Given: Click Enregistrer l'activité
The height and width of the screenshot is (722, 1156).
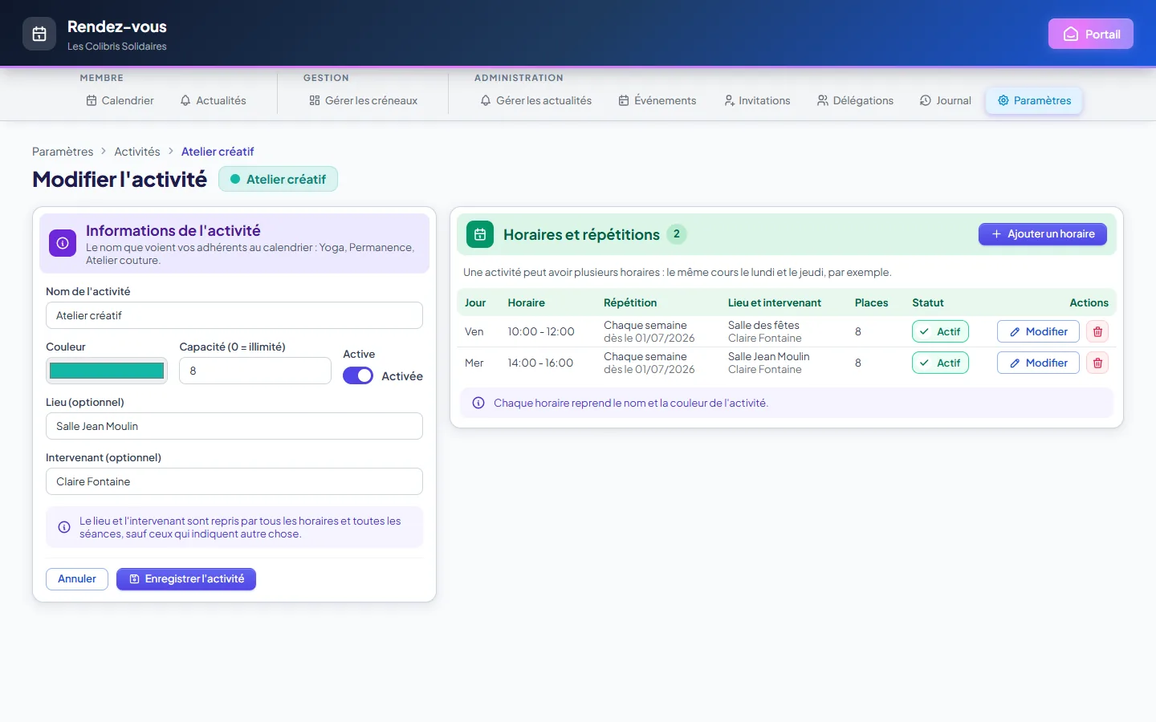Looking at the screenshot, I should tap(186, 579).
